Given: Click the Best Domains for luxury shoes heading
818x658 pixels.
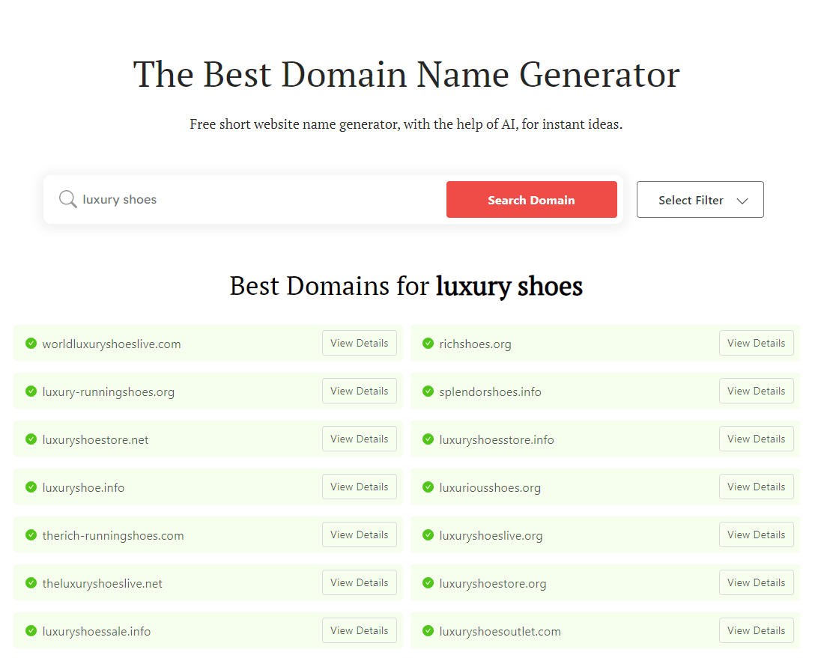Looking at the screenshot, I should 406,286.
